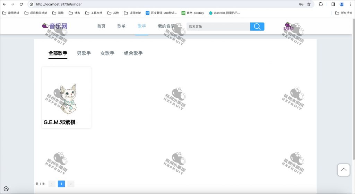The width and height of the screenshot is (355, 194).
Task: Open the 工具文档 bookmark folder
Action: click(94, 13)
